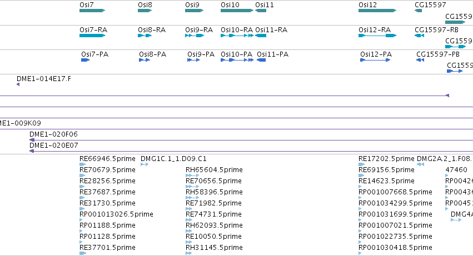This screenshot has height=256, width=473.
Task: Open the Osi10 gene label
Action: tap(230, 5)
